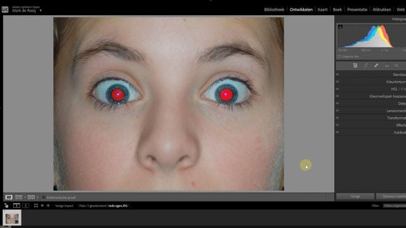Image resolution: width=406 pixels, height=228 pixels.
Task: Select the Crop overlay tool
Action: (x=366, y=66)
